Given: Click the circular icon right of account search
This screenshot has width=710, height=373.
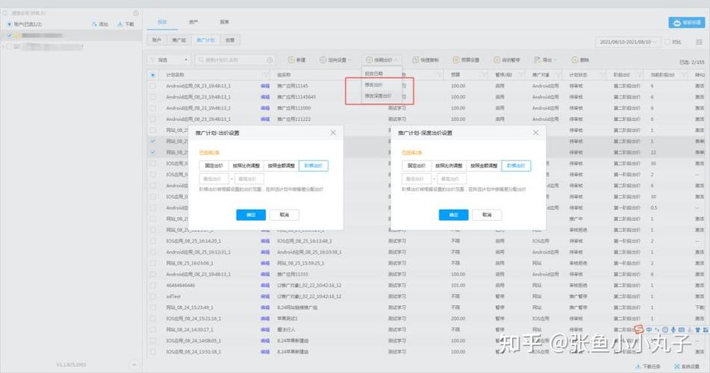Looking at the screenshot, I should (x=136, y=13).
